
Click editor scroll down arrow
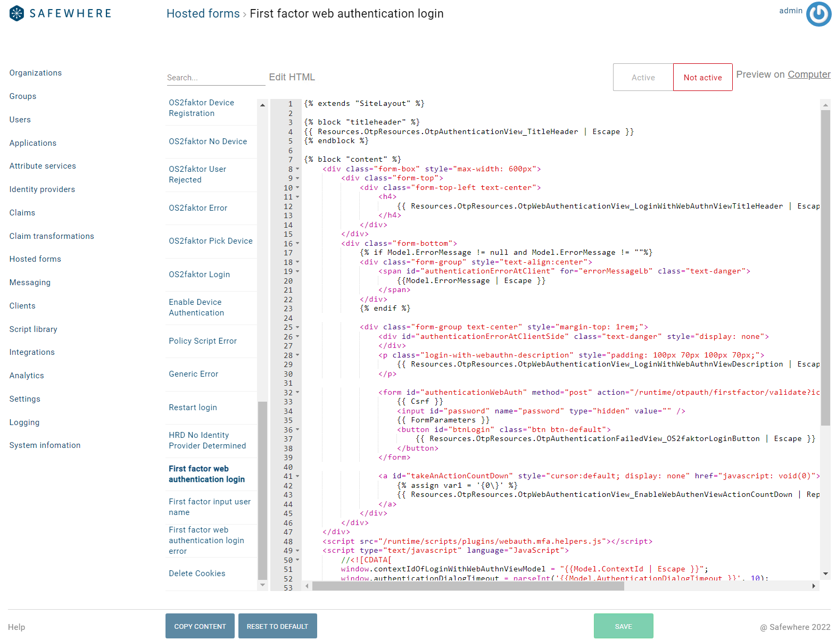click(825, 573)
